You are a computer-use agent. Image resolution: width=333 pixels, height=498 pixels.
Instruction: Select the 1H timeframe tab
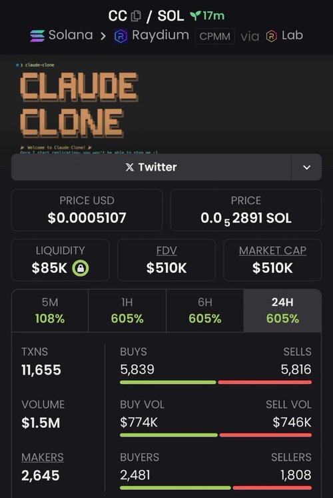[127, 311]
